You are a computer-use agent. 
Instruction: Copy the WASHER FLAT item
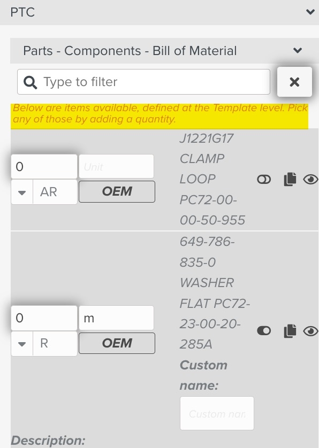(x=290, y=331)
